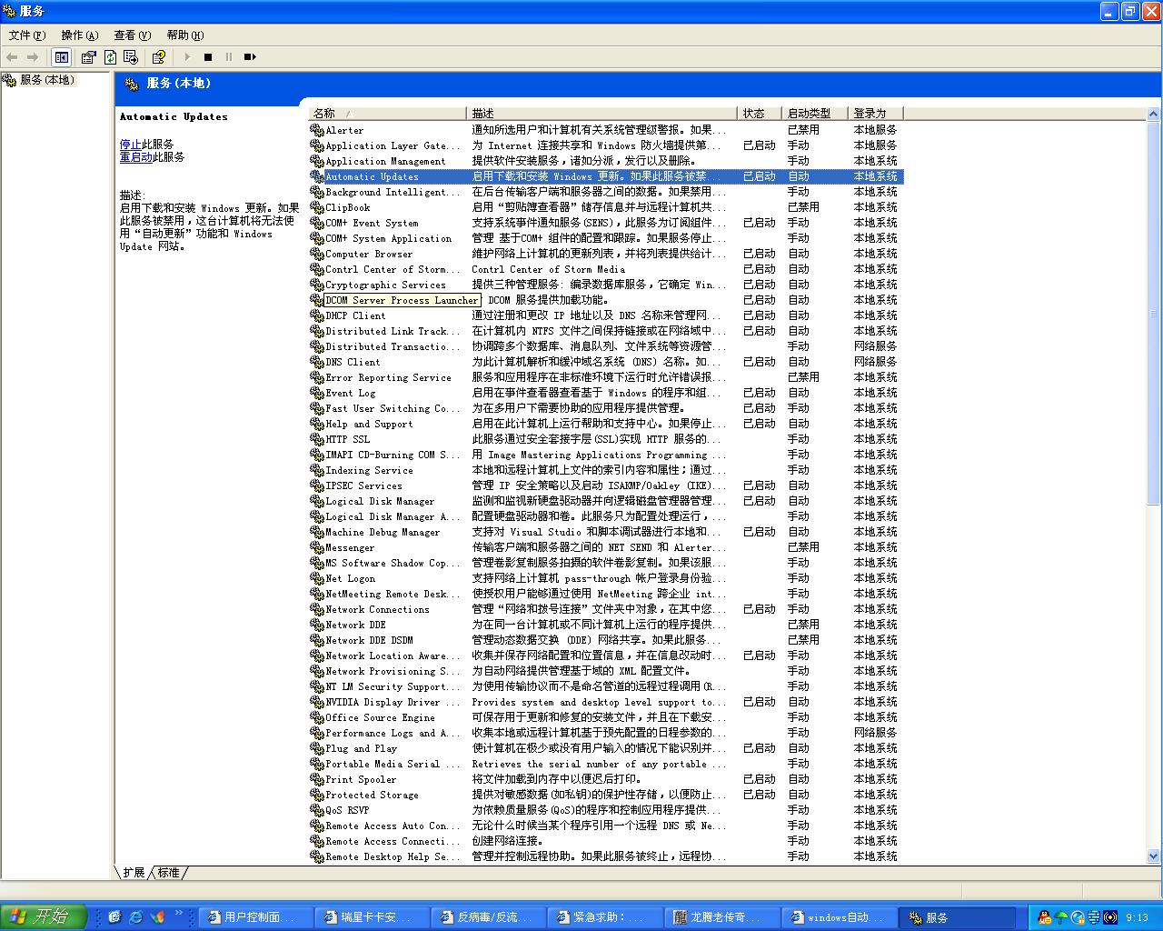Screen dimensions: 1163x931
Task: Click the QQ penguin tray icon
Action: (1045, 917)
